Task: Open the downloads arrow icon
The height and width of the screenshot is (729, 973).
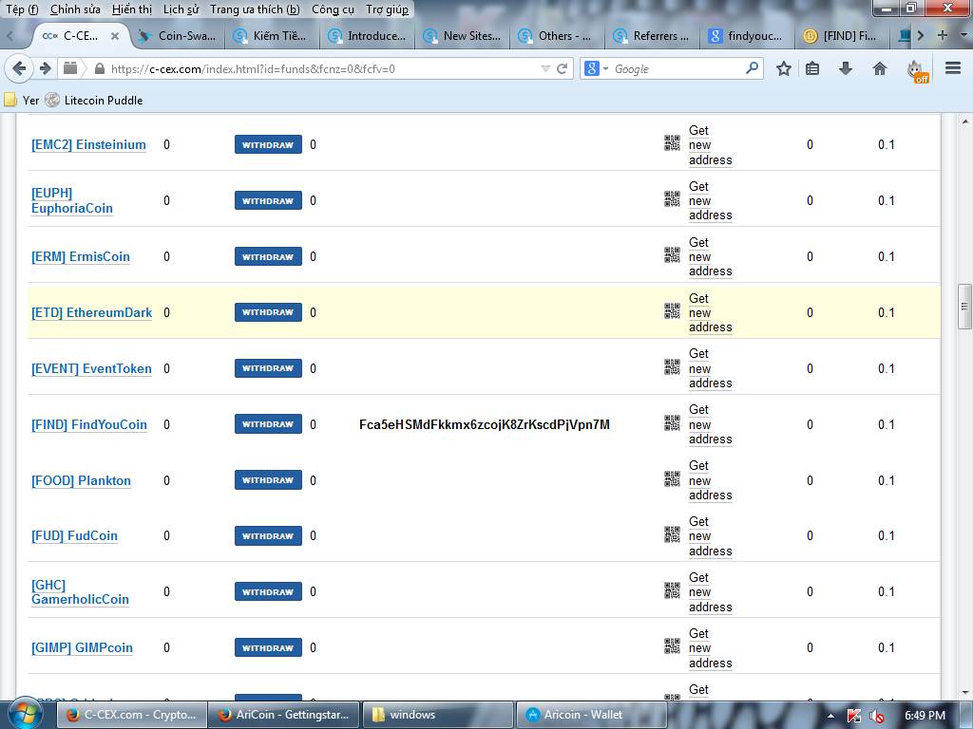Action: 845,68
